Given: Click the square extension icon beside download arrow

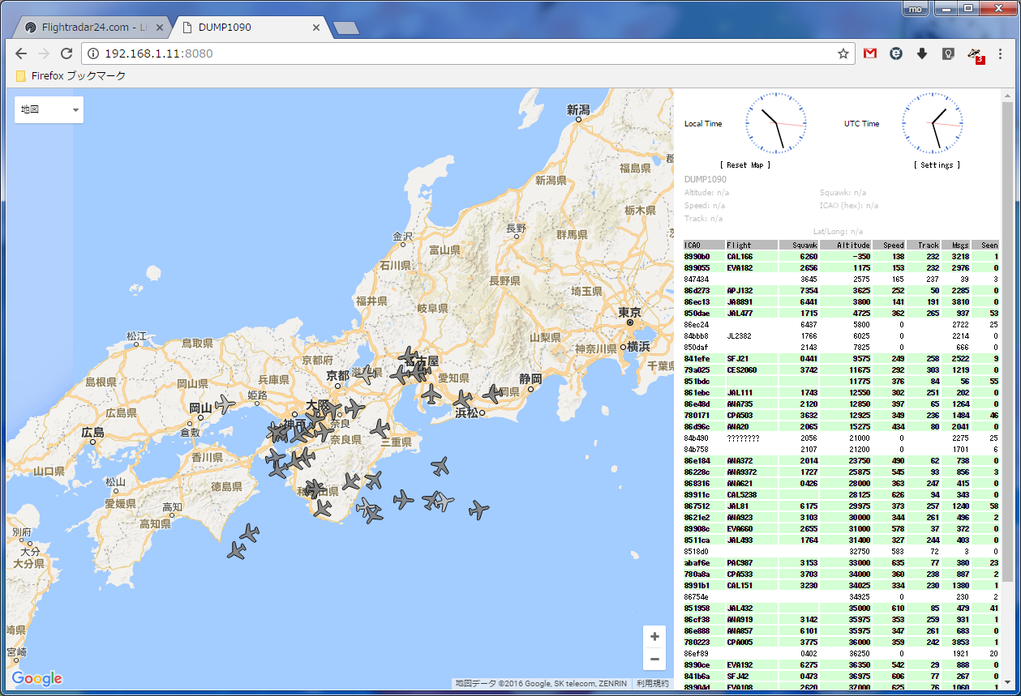Looking at the screenshot, I should (x=948, y=53).
